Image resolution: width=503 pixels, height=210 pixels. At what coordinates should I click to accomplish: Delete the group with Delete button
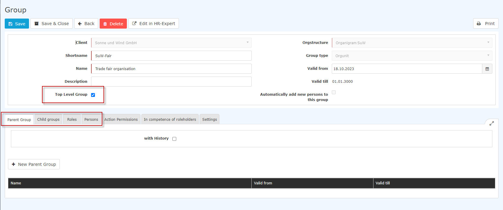coord(113,24)
